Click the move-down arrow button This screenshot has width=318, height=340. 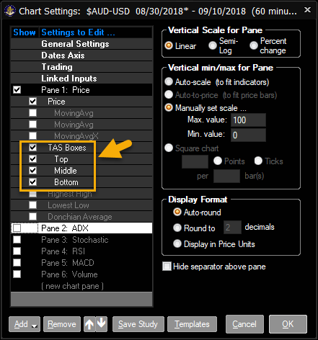pos(102,324)
